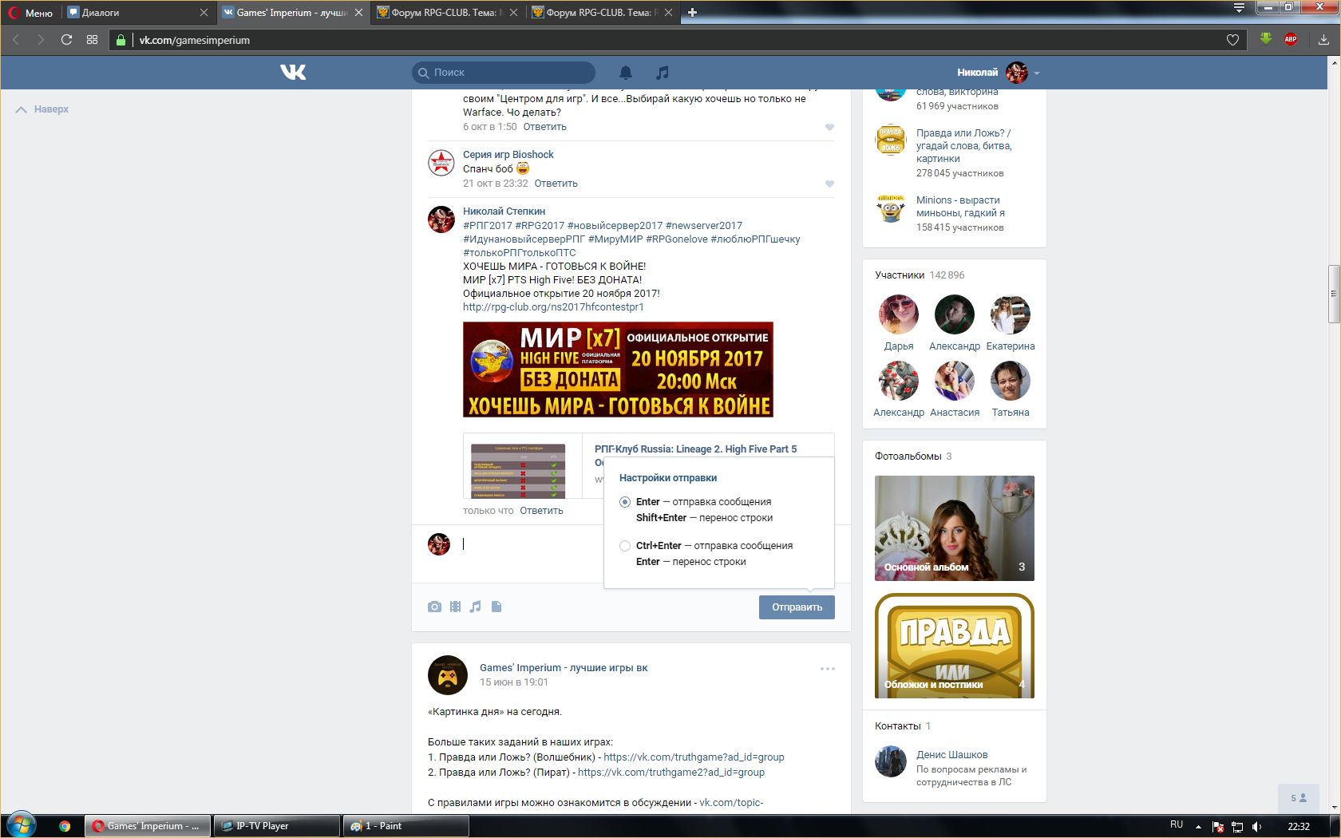Click the VK logo in header
Screen dimensions: 1341x838
(293, 73)
